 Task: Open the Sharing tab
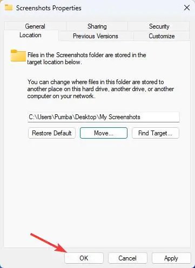(x=97, y=26)
